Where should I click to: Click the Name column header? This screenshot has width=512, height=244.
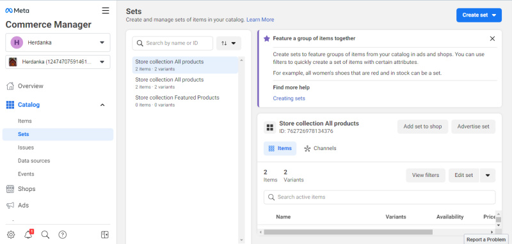tap(283, 217)
